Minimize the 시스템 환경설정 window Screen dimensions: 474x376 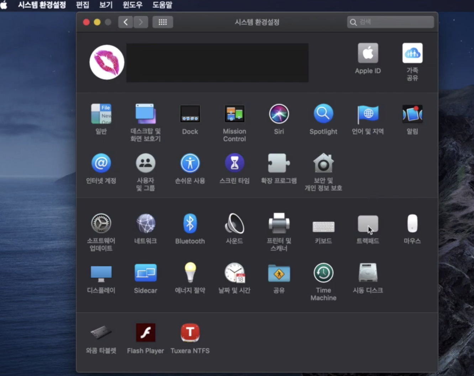pos(97,22)
